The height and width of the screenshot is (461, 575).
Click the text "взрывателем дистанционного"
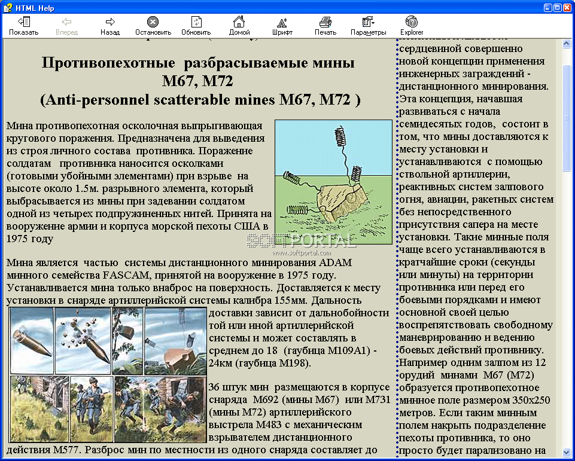tap(281, 438)
